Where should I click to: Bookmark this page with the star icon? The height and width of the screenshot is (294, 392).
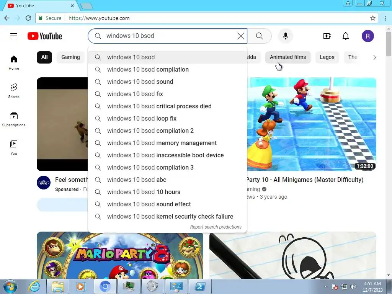pos(372,18)
